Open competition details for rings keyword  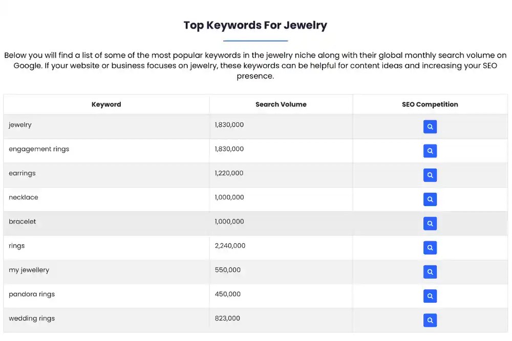pos(430,247)
